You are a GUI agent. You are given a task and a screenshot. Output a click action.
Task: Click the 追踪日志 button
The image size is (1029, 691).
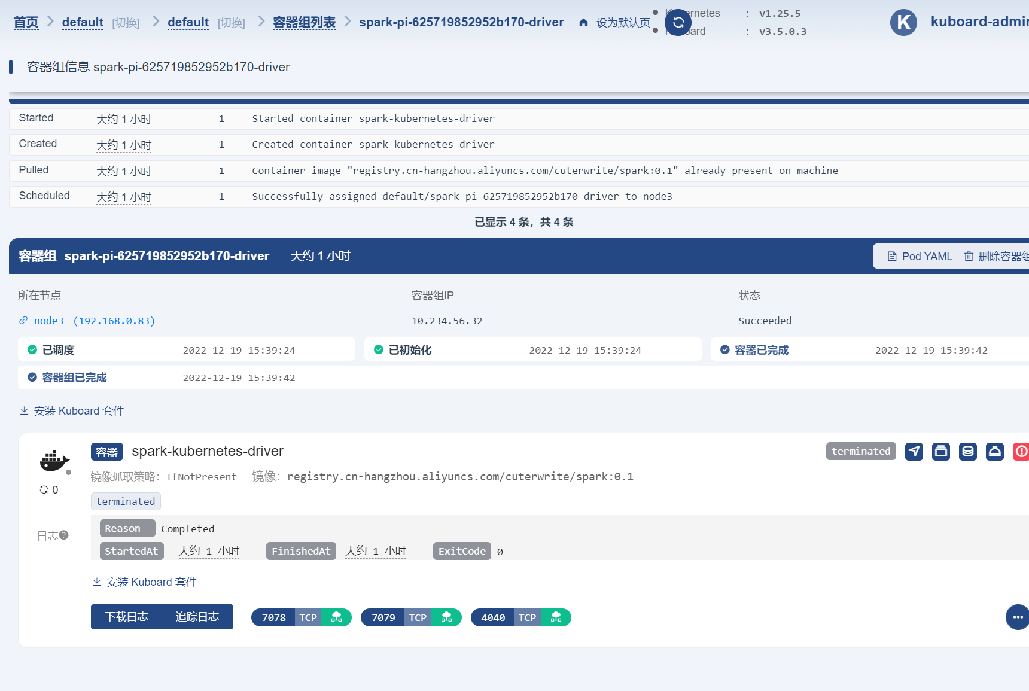[197, 617]
